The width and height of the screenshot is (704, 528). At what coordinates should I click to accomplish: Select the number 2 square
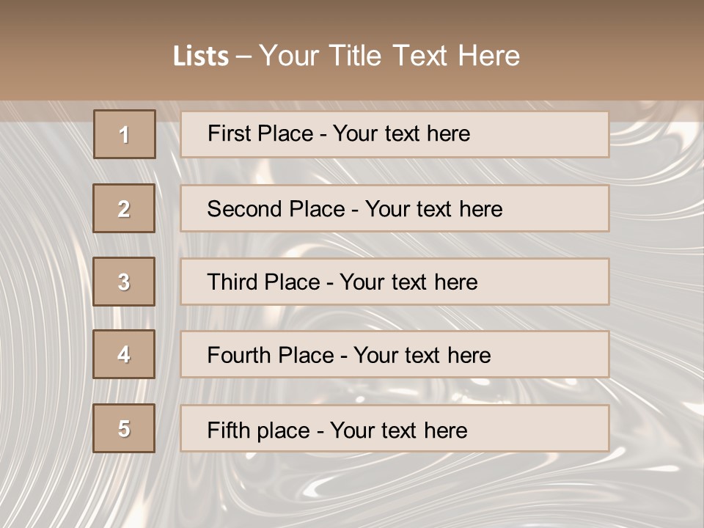pyautogui.click(x=124, y=208)
